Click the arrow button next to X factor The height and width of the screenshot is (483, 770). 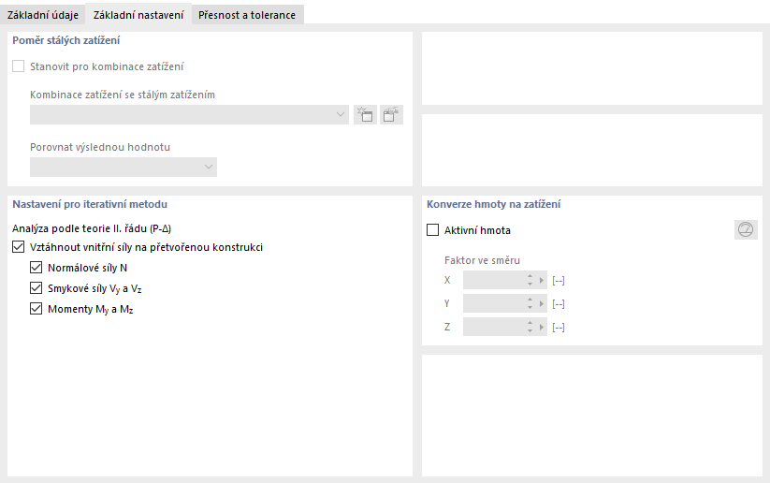pyautogui.click(x=542, y=280)
